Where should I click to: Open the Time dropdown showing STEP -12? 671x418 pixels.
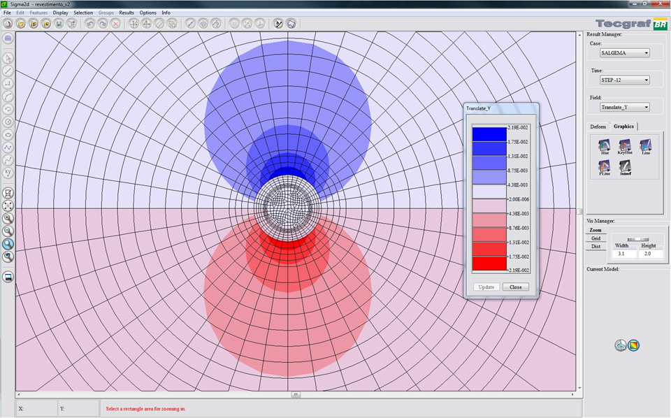[x=625, y=80]
